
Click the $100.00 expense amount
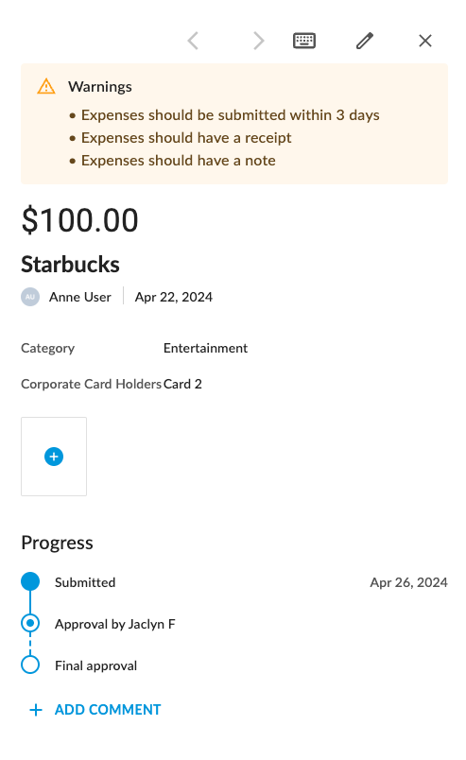80,220
